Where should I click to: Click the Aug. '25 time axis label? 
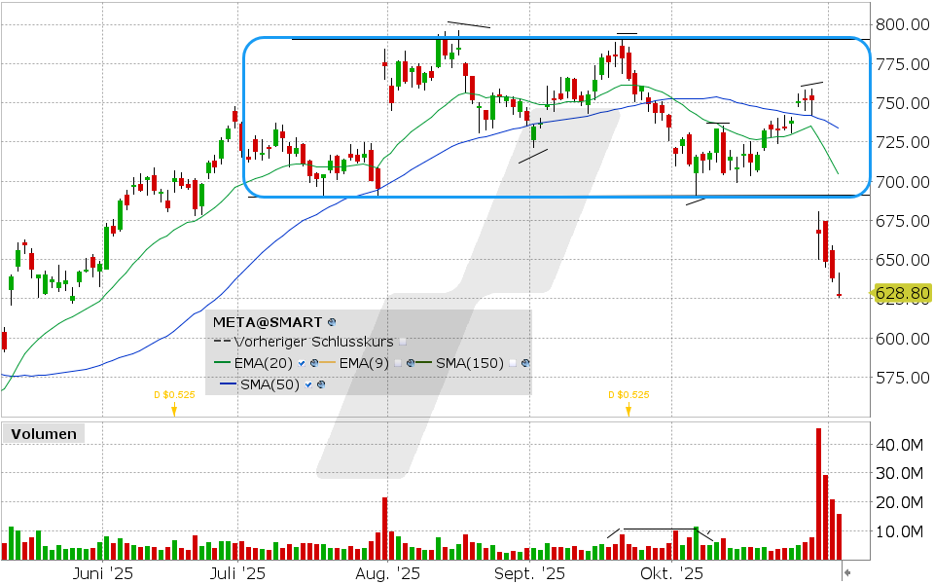click(395, 574)
